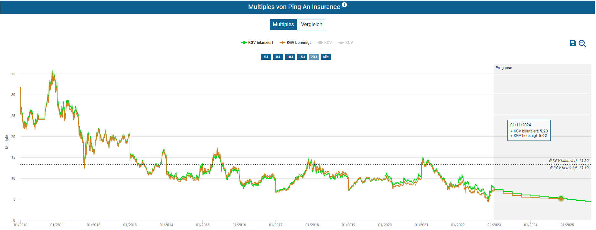Switch to the Vergleich tab
Image resolution: width=596 pixels, height=230 pixels.
[311, 25]
